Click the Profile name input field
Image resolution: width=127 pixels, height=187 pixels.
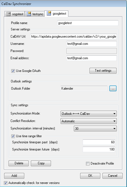[x=88, y=23]
